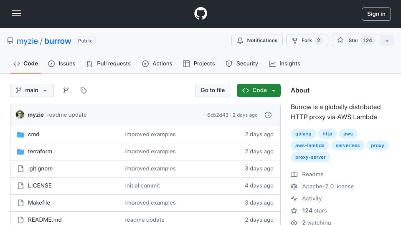401x225 pixels.
Task: Open commit hash 6cb2d43
Action: (x=218, y=115)
